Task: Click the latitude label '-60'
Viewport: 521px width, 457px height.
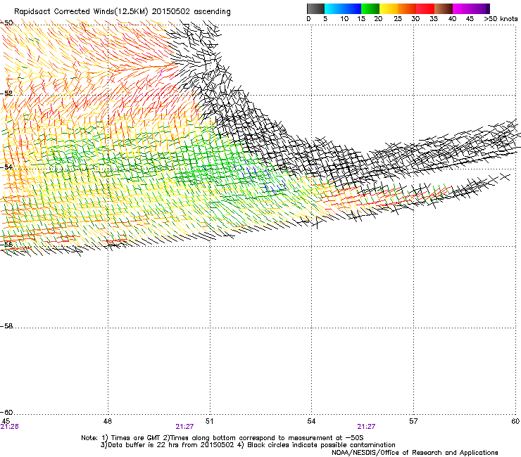Action: pos(6,412)
